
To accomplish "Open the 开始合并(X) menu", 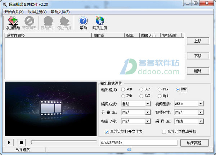I will click(14, 12).
